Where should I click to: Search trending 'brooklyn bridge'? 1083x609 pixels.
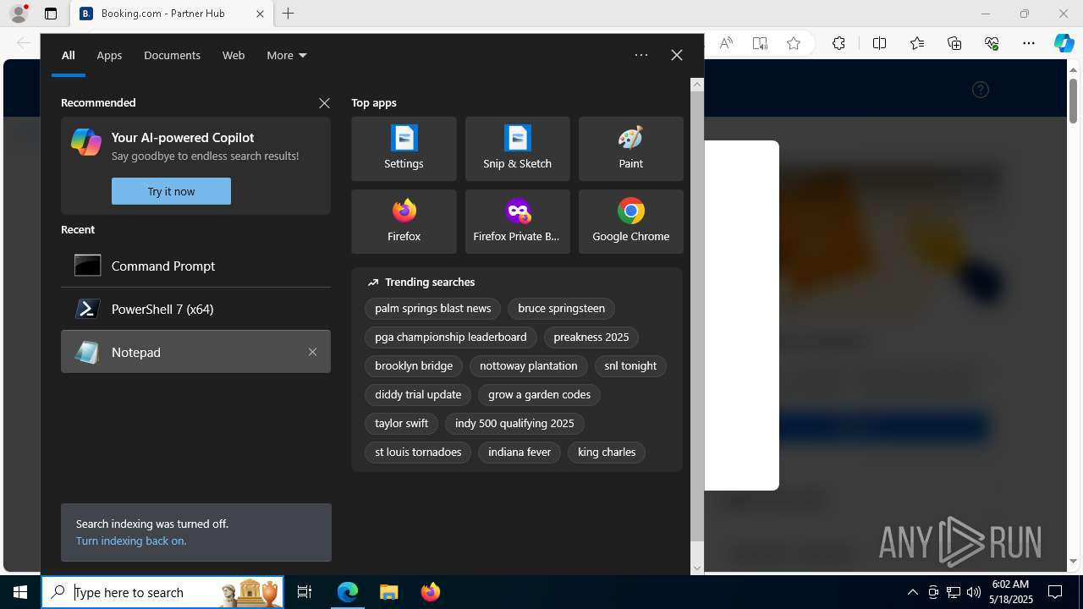pyautogui.click(x=414, y=366)
